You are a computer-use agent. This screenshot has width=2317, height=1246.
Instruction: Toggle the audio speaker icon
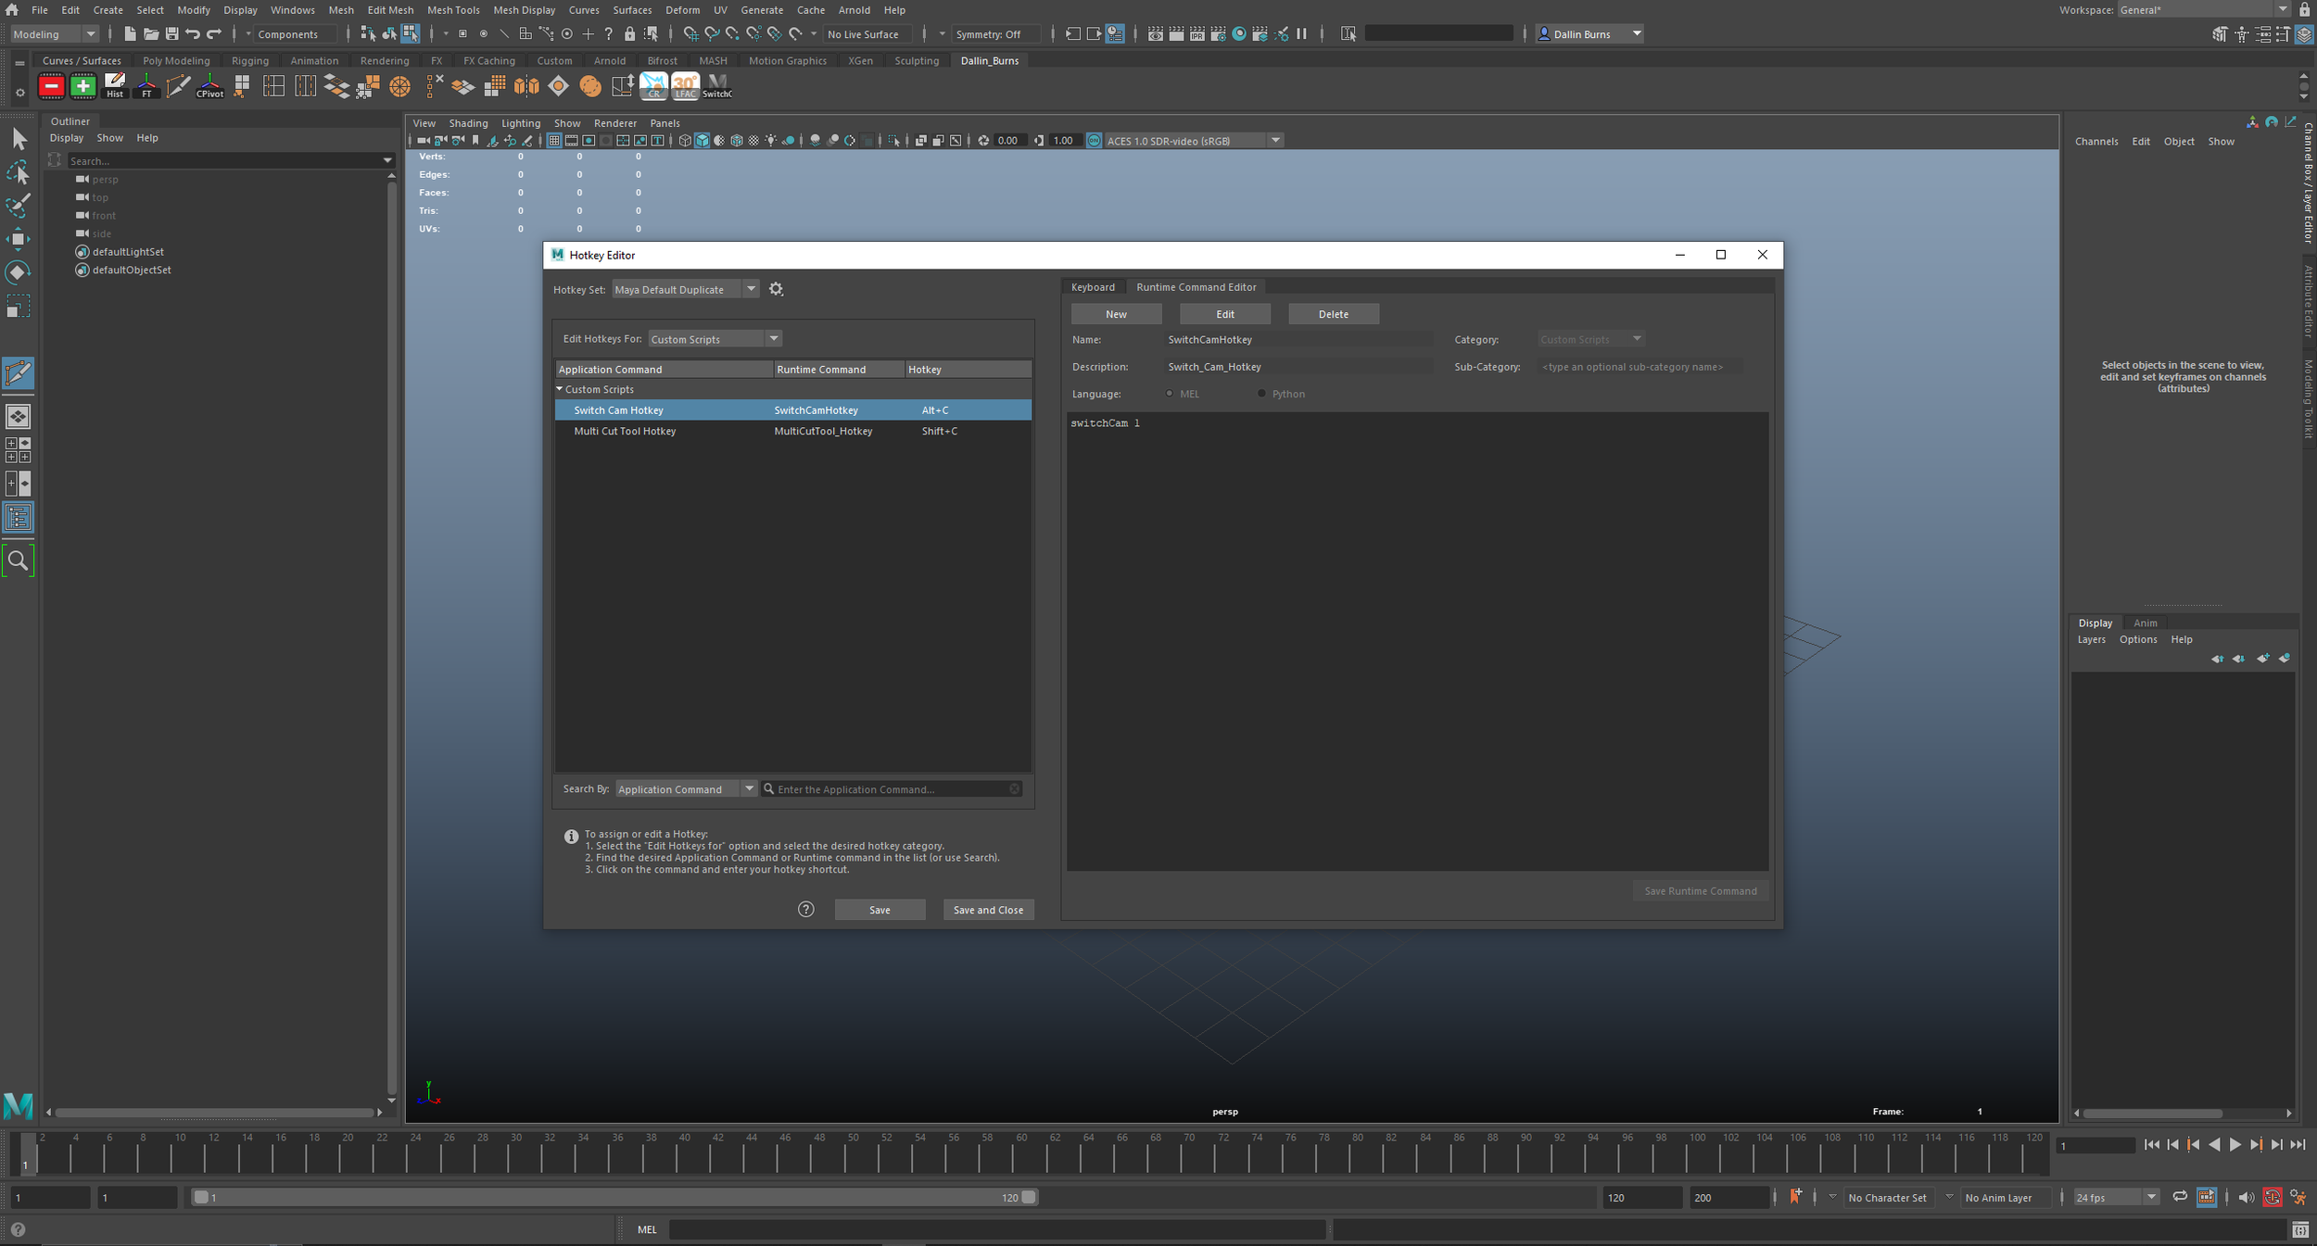point(2246,1198)
